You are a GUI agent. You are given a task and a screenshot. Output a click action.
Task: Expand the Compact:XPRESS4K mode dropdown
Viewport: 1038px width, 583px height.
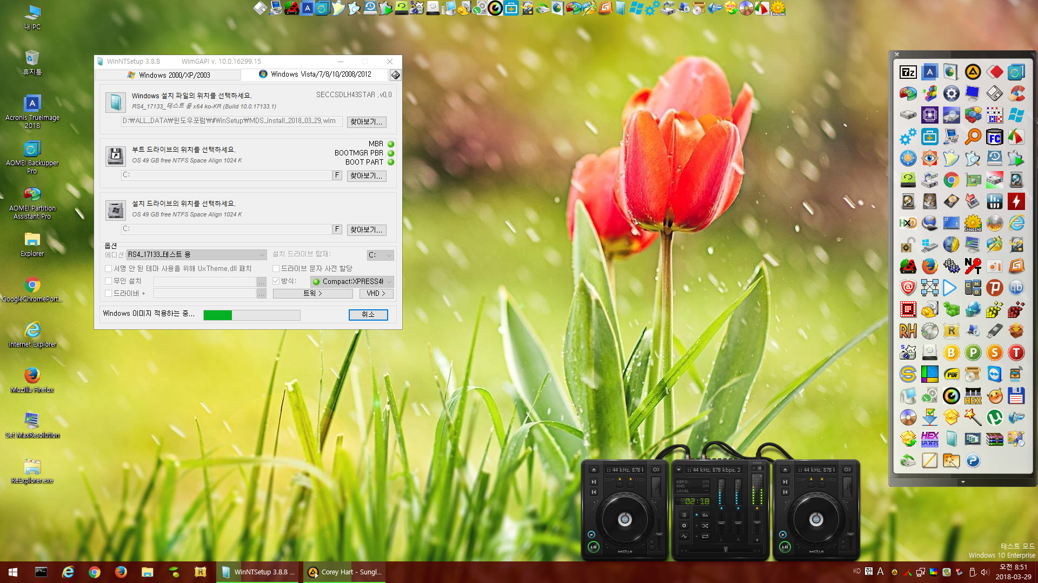352,281
